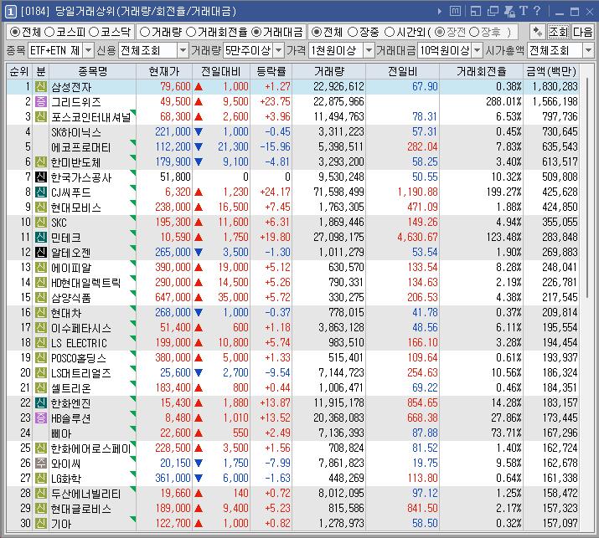Click the vertical scrollbar thumb on the right

point(586,187)
